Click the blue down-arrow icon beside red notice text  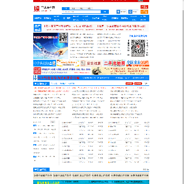[35, 78]
